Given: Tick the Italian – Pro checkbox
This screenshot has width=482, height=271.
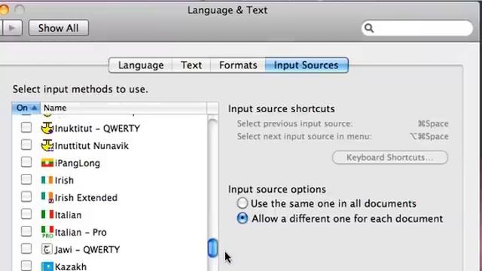Looking at the screenshot, I should (x=26, y=231).
